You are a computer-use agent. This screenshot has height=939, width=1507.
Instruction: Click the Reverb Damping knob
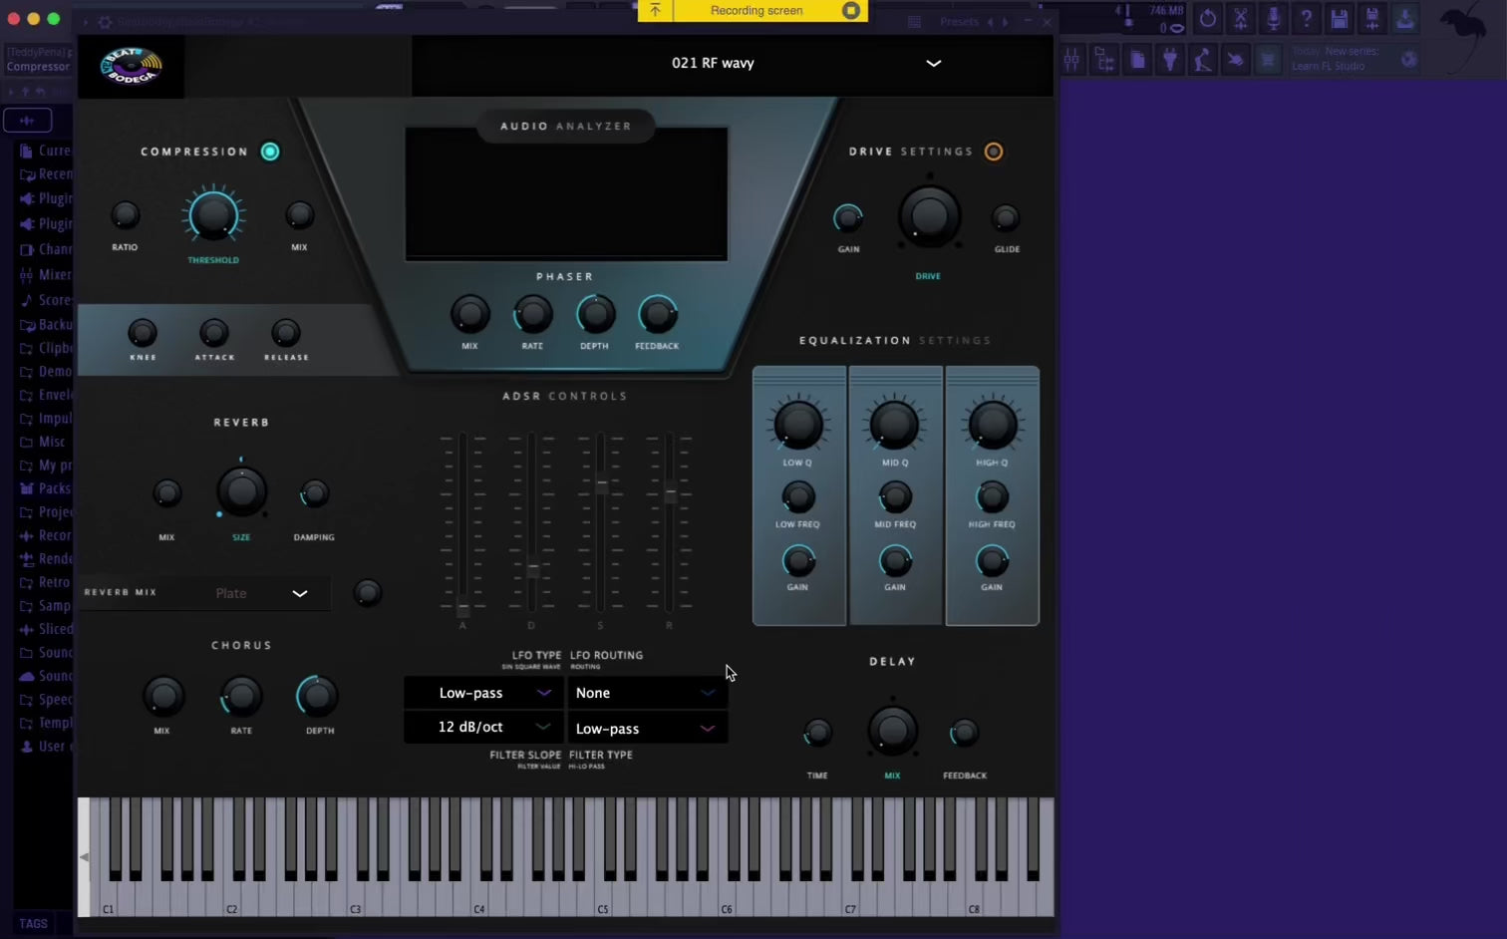(x=314, y=492)
